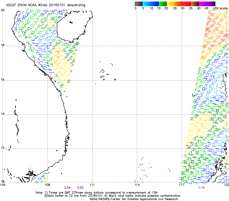Pick the gray 0-5 knots legend segment
The image size is (229, 201).
pos(139,4)
